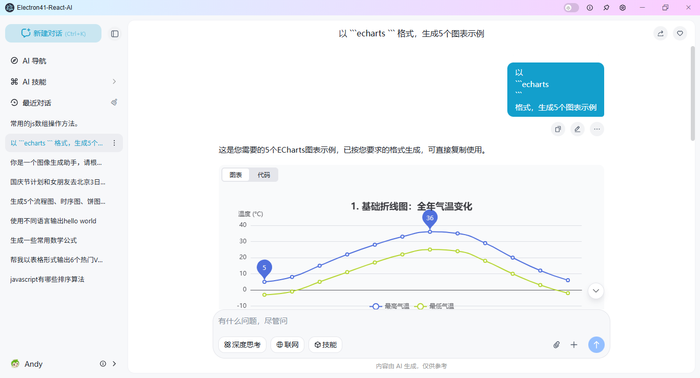Image resolution: width=700 pixels, height=378 pixels.
Task: Enable 联网 web search
Action: [287, 345]
